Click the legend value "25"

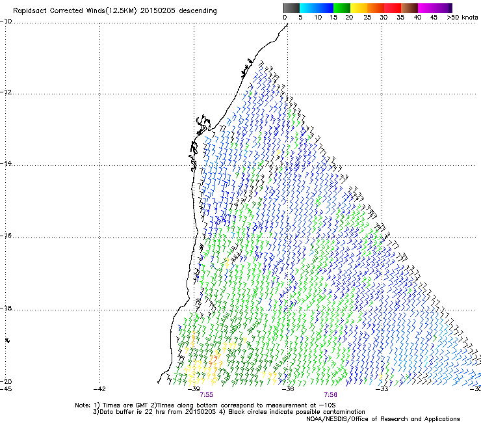click(367, 18)
